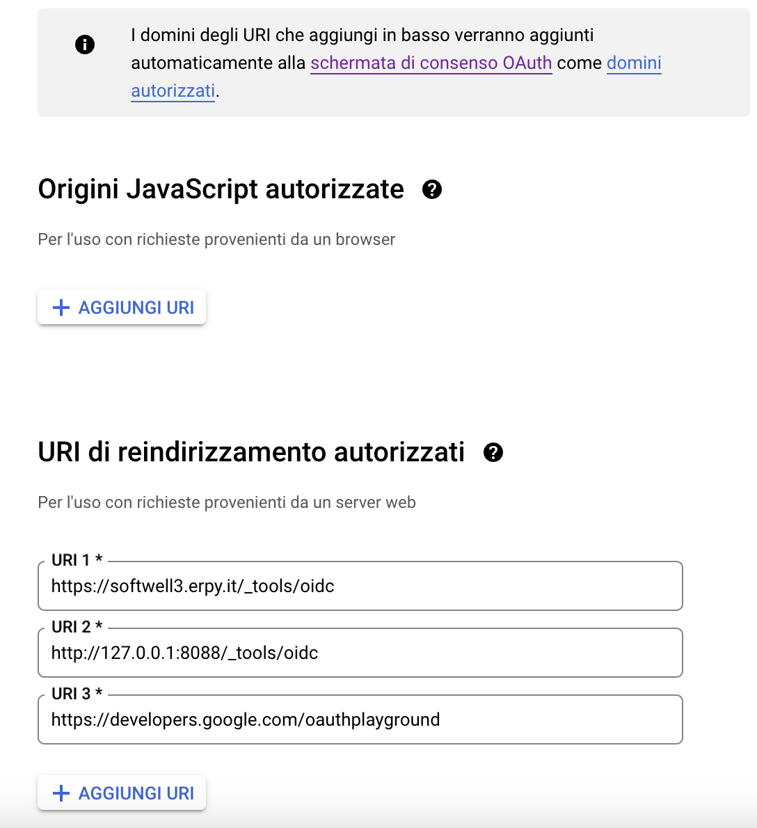
Task: Click help icon beside Origini JavaScript autorizzate
Action: click(432, 189)
